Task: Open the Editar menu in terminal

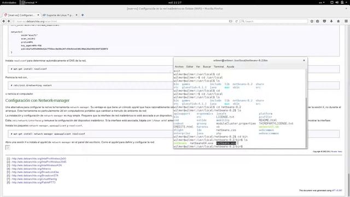Action: (190, 67)
